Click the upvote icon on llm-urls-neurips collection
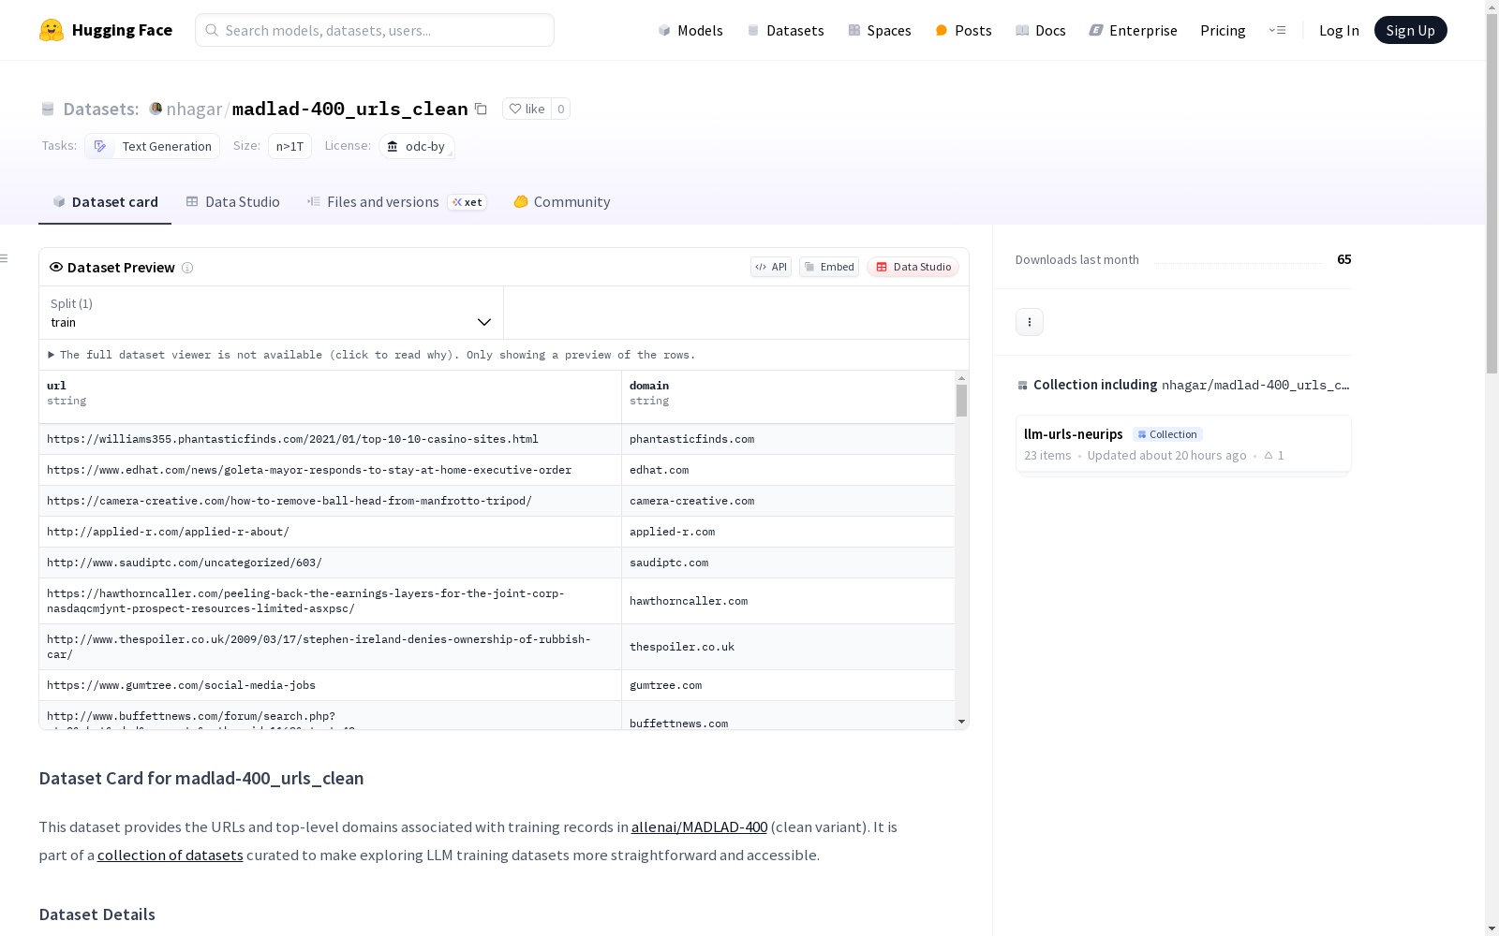The width and height of the screenshot is (1499, 936). click(x=1269, y=455)
